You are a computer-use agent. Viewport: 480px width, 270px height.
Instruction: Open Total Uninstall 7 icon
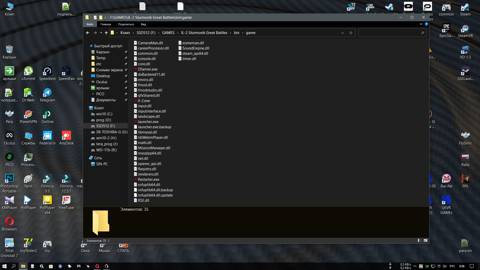click(9, 248)
